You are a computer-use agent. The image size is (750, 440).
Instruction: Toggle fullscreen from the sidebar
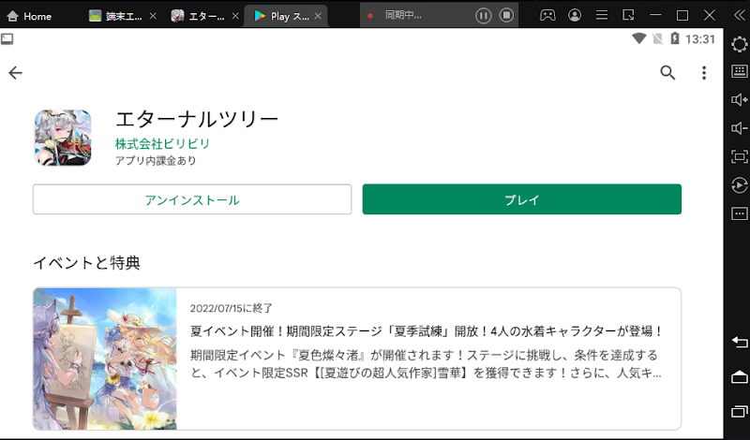pyautogui.click(x=740, y=156)
